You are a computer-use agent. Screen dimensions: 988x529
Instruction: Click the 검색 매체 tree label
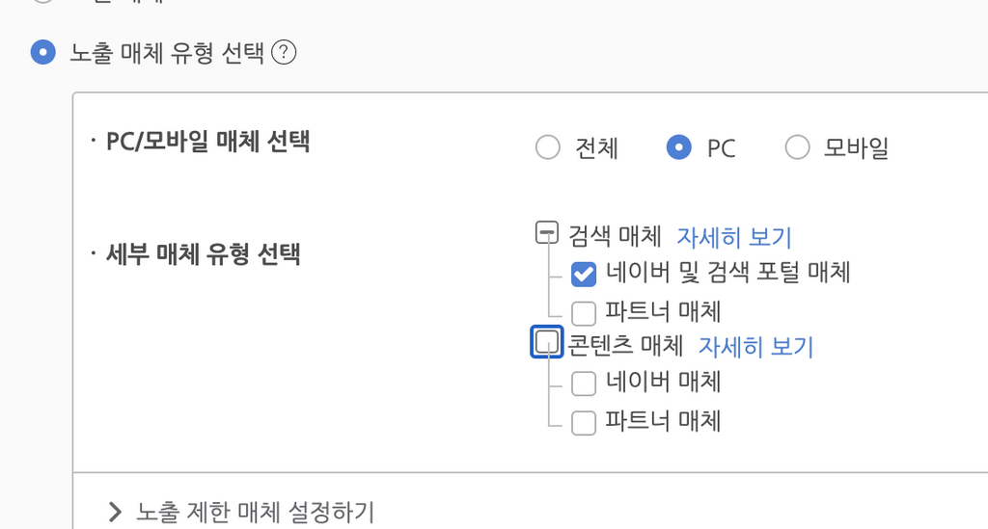coord(615,236)
